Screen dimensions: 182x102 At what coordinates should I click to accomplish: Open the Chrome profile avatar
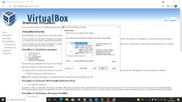(176, 6)
